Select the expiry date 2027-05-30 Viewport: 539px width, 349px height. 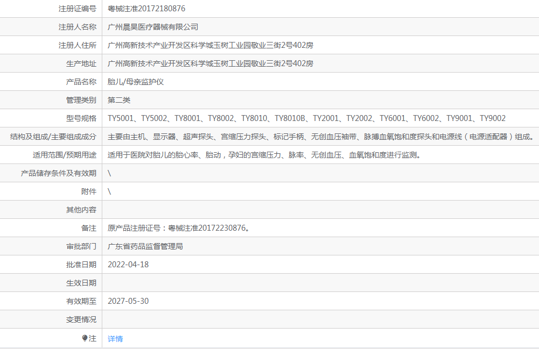(x=128, y=301)
